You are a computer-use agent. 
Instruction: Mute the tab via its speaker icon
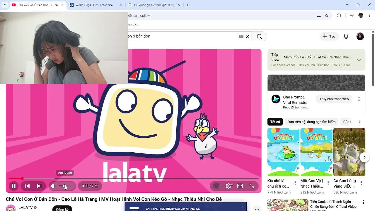(x=57, y=5)
